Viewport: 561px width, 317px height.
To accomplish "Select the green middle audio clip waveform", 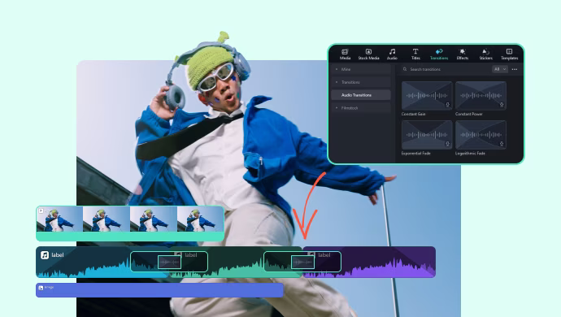I will pyautogui.click(x=236, y=262).
